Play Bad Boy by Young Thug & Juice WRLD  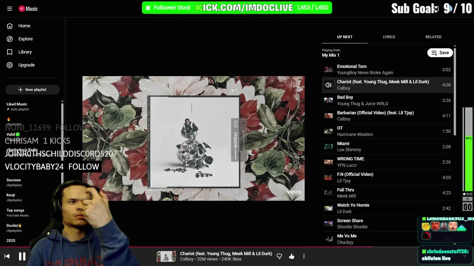click(x=387, y=100)
